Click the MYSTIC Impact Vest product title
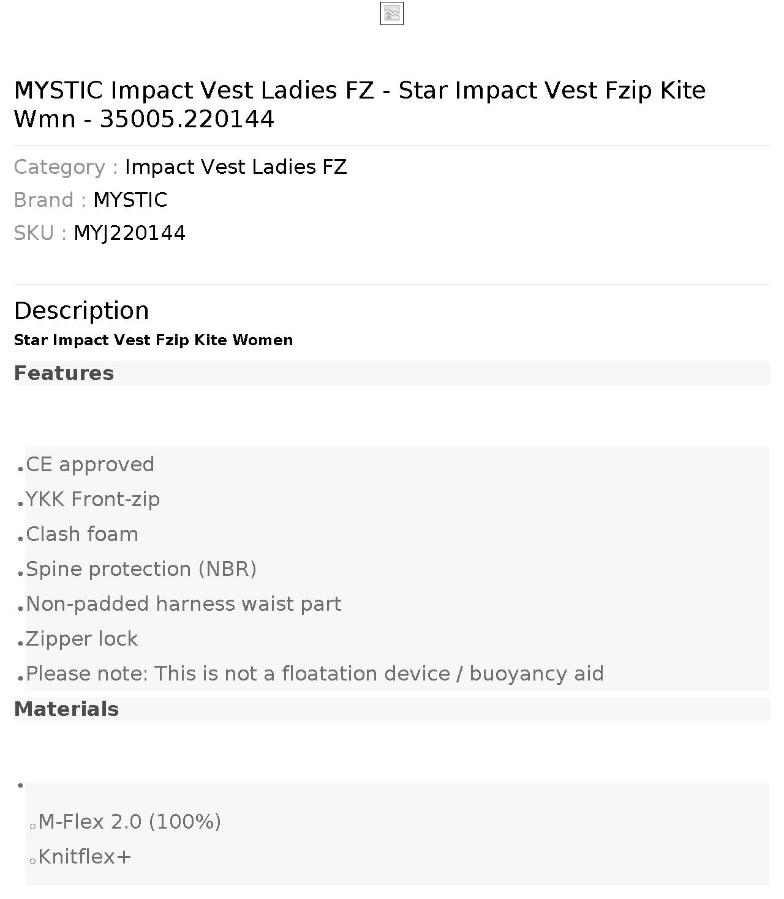784x899 pixels. [x=360, y=104]
